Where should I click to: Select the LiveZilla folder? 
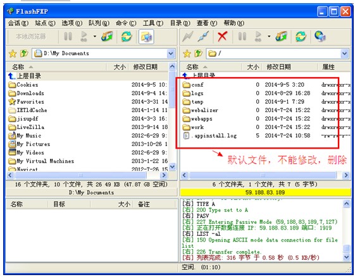[26, 127]
